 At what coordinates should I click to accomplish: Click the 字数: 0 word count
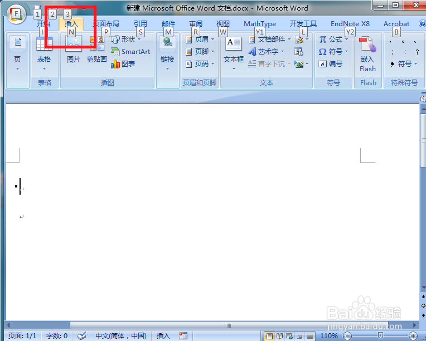[57, 336]
